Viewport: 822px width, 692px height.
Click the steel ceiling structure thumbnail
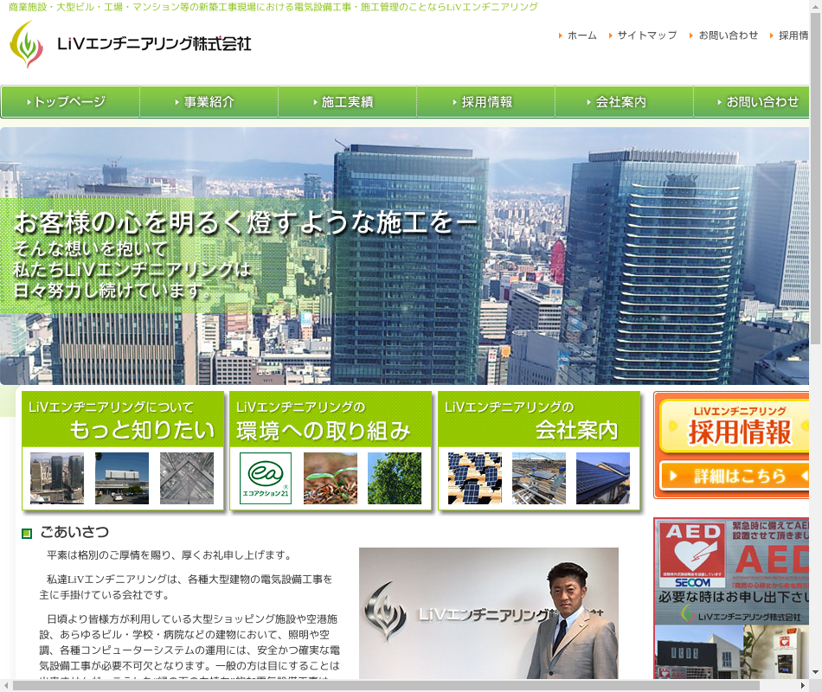187,478
